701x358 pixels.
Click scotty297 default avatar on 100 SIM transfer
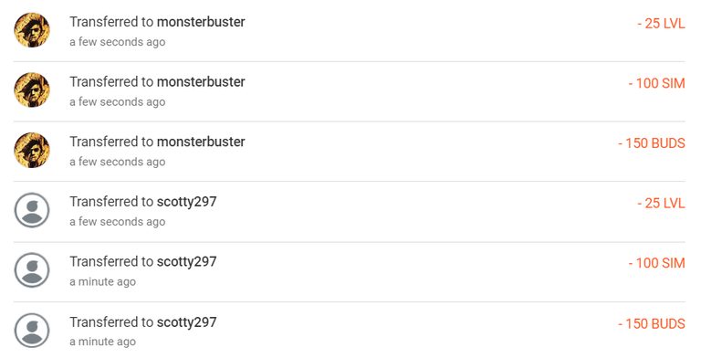tap(32, 269)
